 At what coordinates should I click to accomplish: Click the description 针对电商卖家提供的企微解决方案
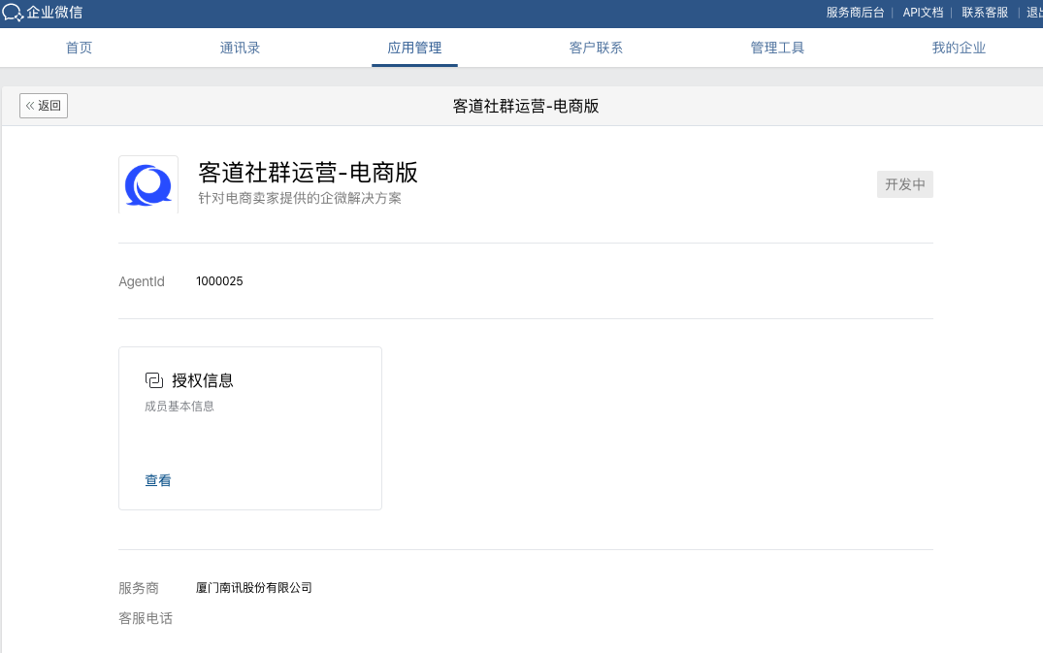click(x=300, y=198)
